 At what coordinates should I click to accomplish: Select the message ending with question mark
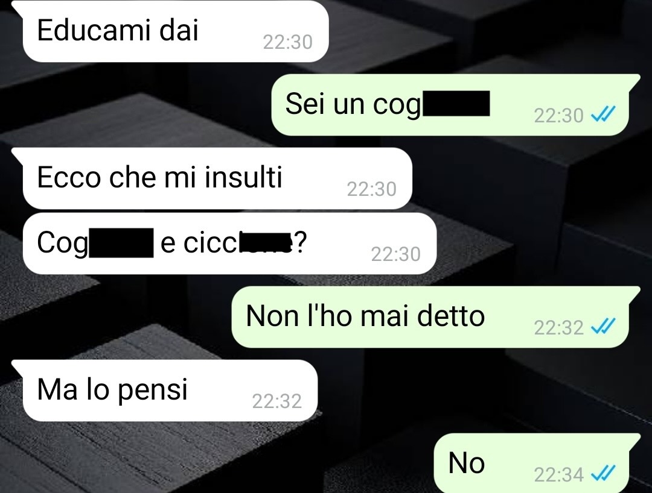(229, 243)
